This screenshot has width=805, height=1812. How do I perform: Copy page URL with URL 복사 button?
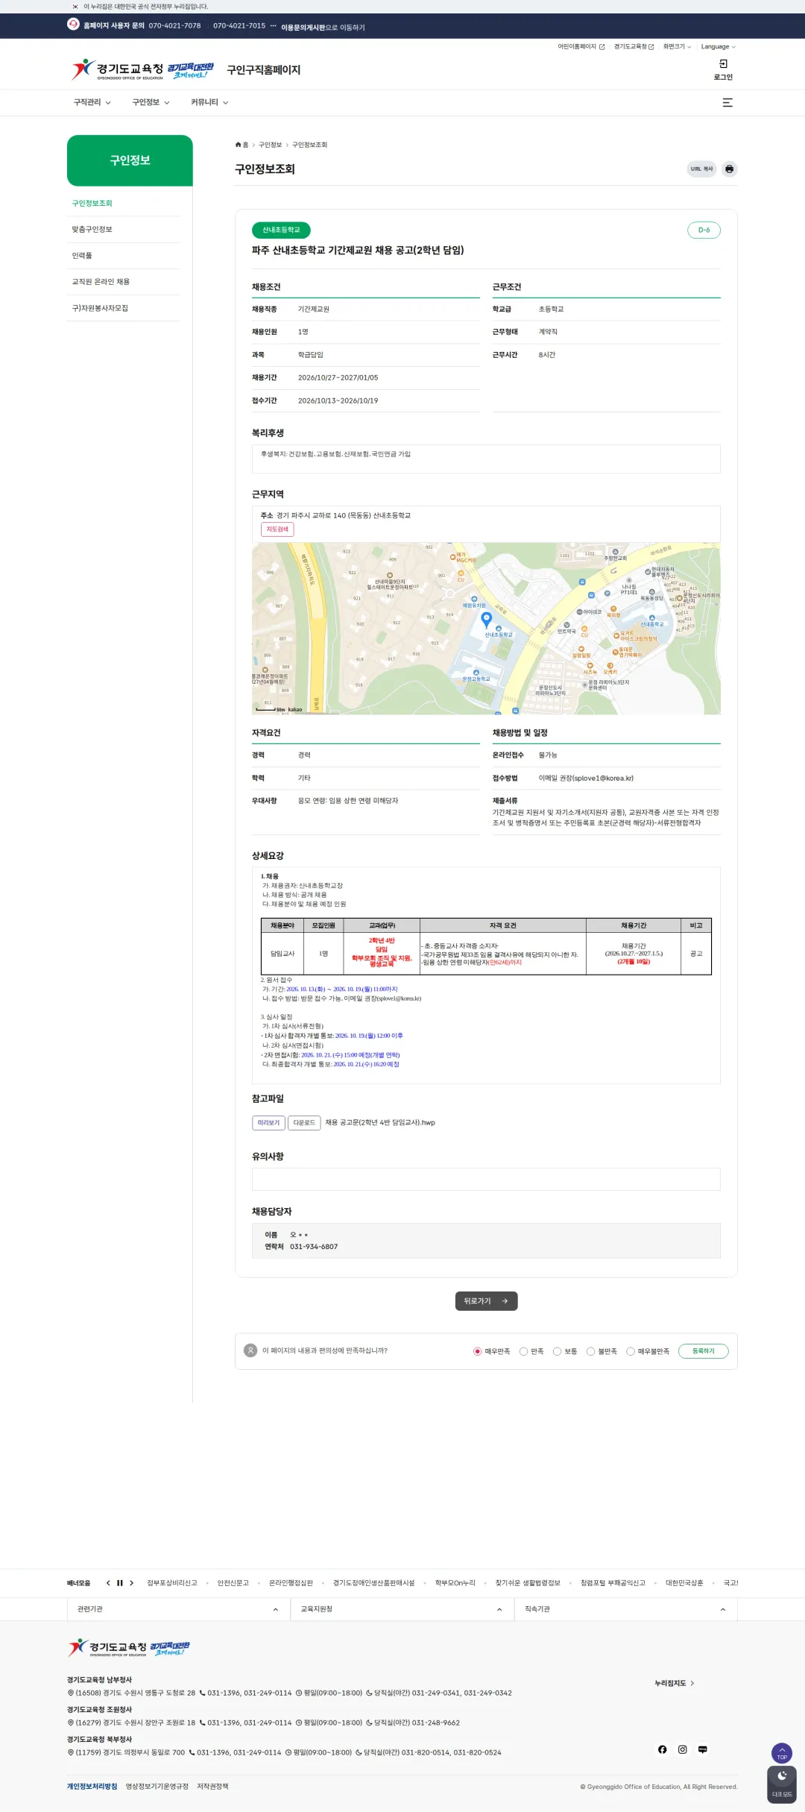[701, 169]
